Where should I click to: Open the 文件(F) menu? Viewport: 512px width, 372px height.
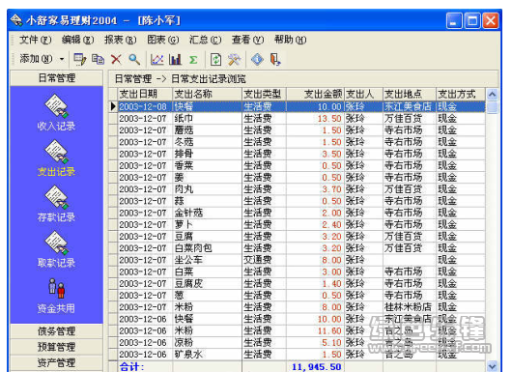[x=36, y=40]
